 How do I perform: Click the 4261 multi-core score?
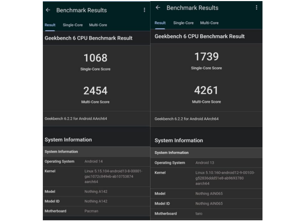click(206, 90)
